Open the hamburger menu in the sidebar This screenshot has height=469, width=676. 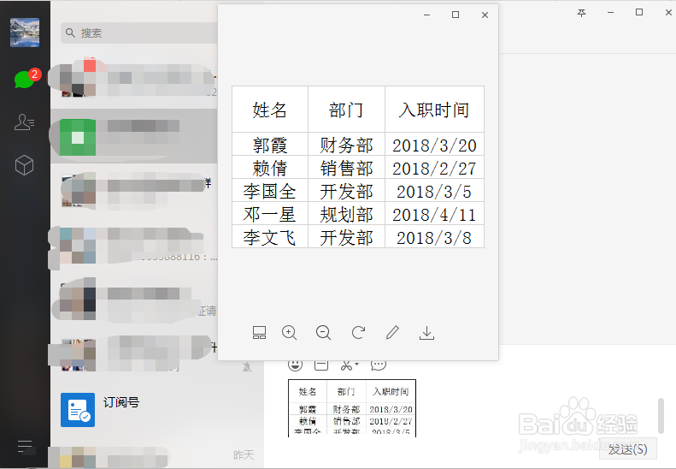coord(25,446)
